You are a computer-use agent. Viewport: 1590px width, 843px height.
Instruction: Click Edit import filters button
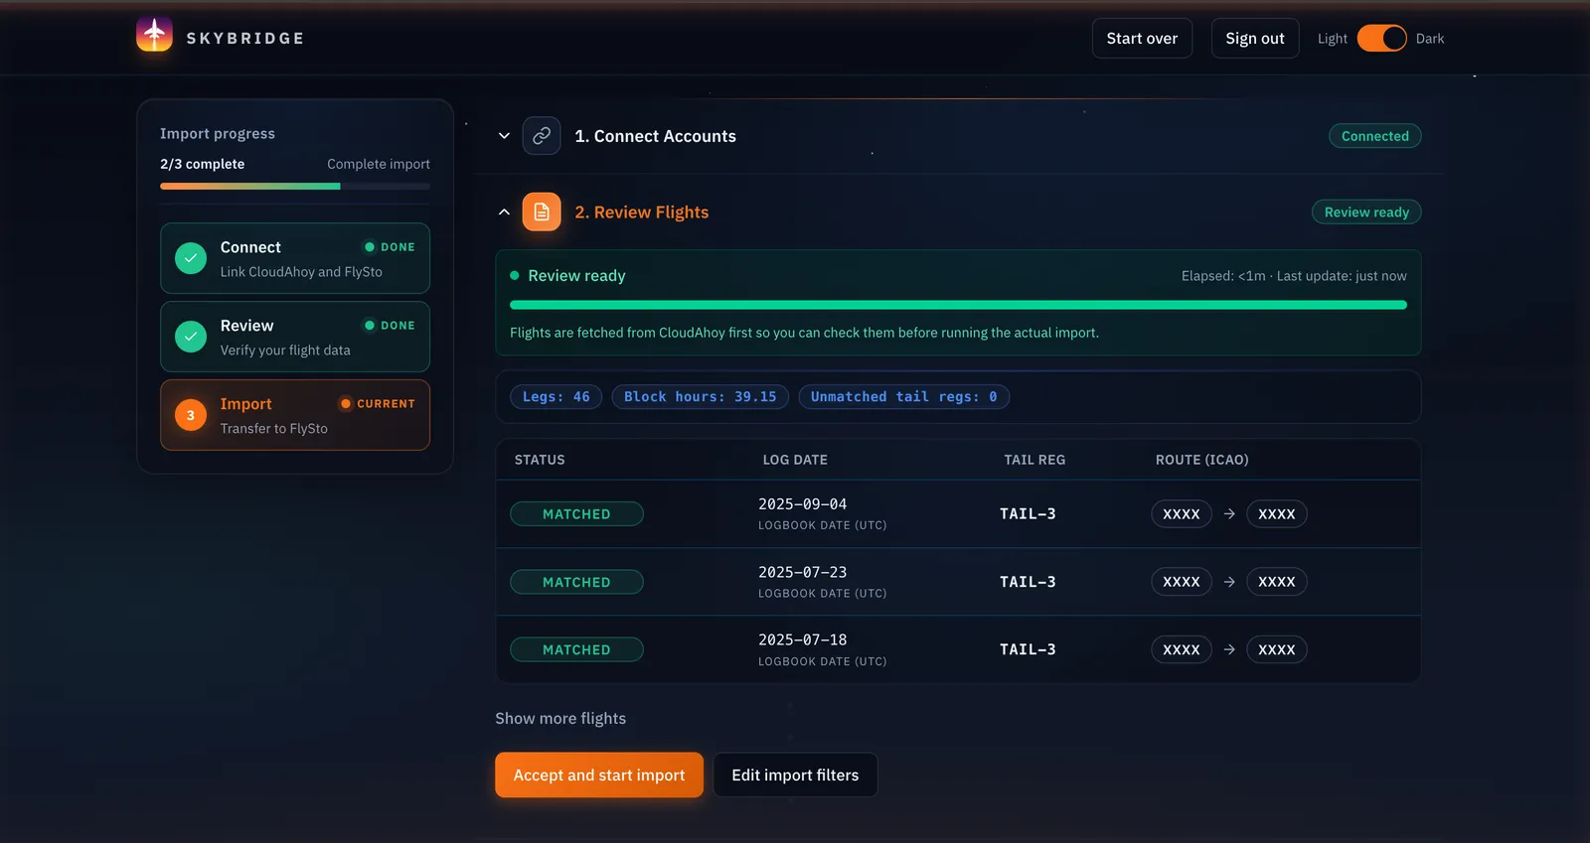point(795,774)
